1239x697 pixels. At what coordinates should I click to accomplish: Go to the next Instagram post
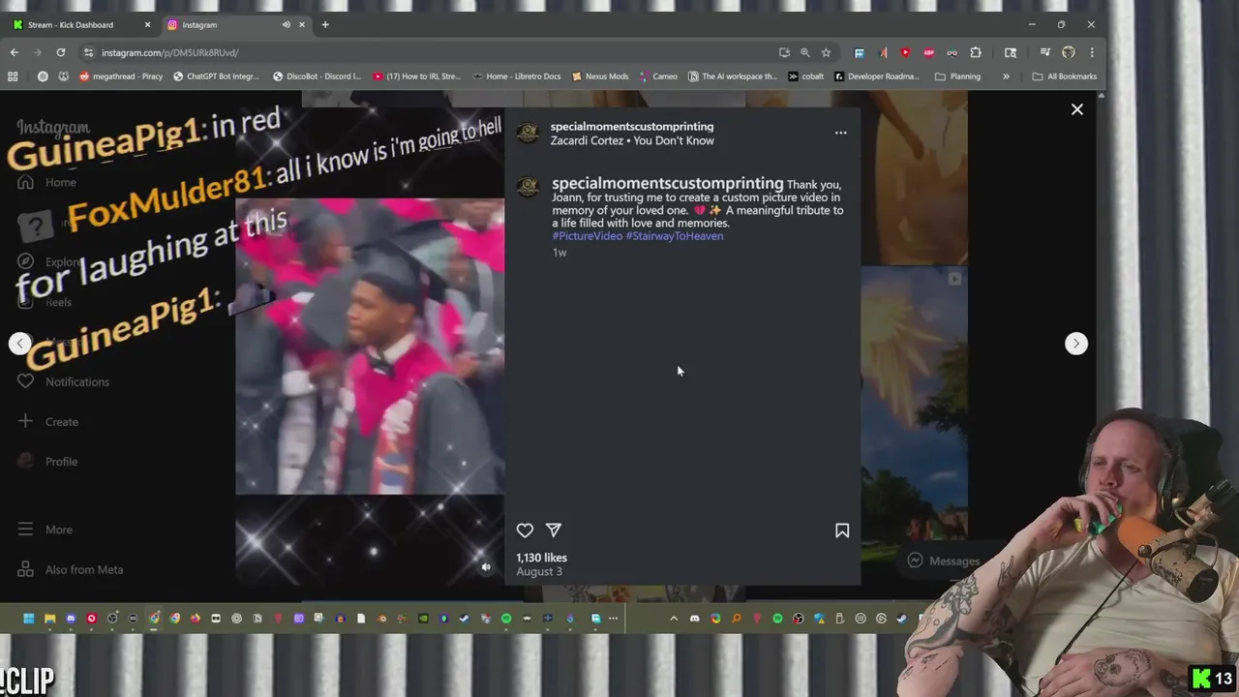(1076, 344)
